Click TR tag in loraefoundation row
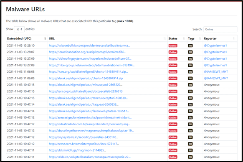Image resolution: width=243 pixels, height=162 pixels. click(x=190, y=52)
